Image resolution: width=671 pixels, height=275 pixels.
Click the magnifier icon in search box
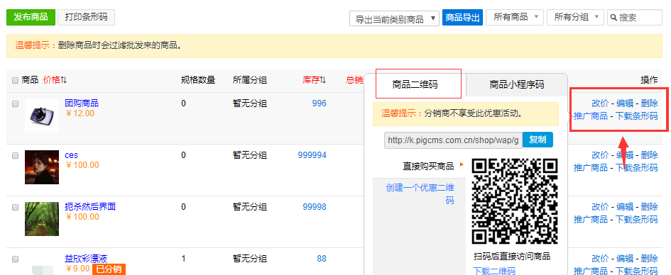tap(613, 18)
